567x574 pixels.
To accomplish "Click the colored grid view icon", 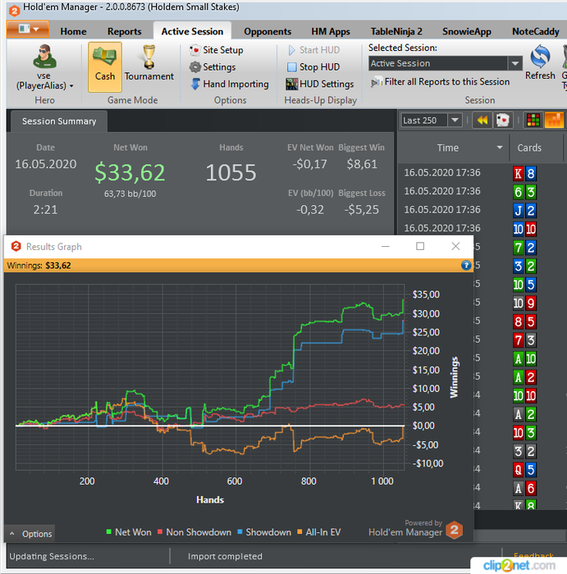I will 533,120.
